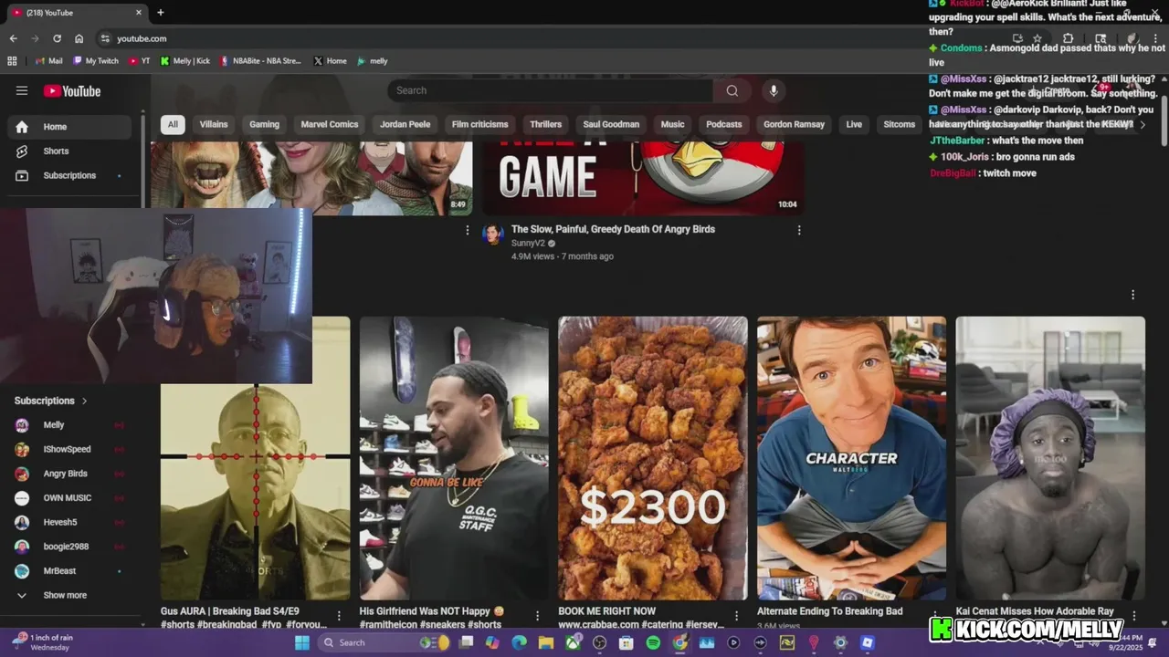Select the Saul Goodman filter chip

[611, 124]
